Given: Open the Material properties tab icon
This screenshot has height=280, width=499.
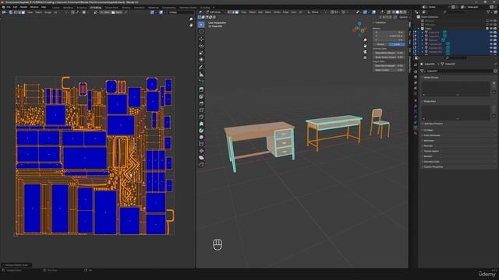Looking at the screenshot, I should click(416, 133).
